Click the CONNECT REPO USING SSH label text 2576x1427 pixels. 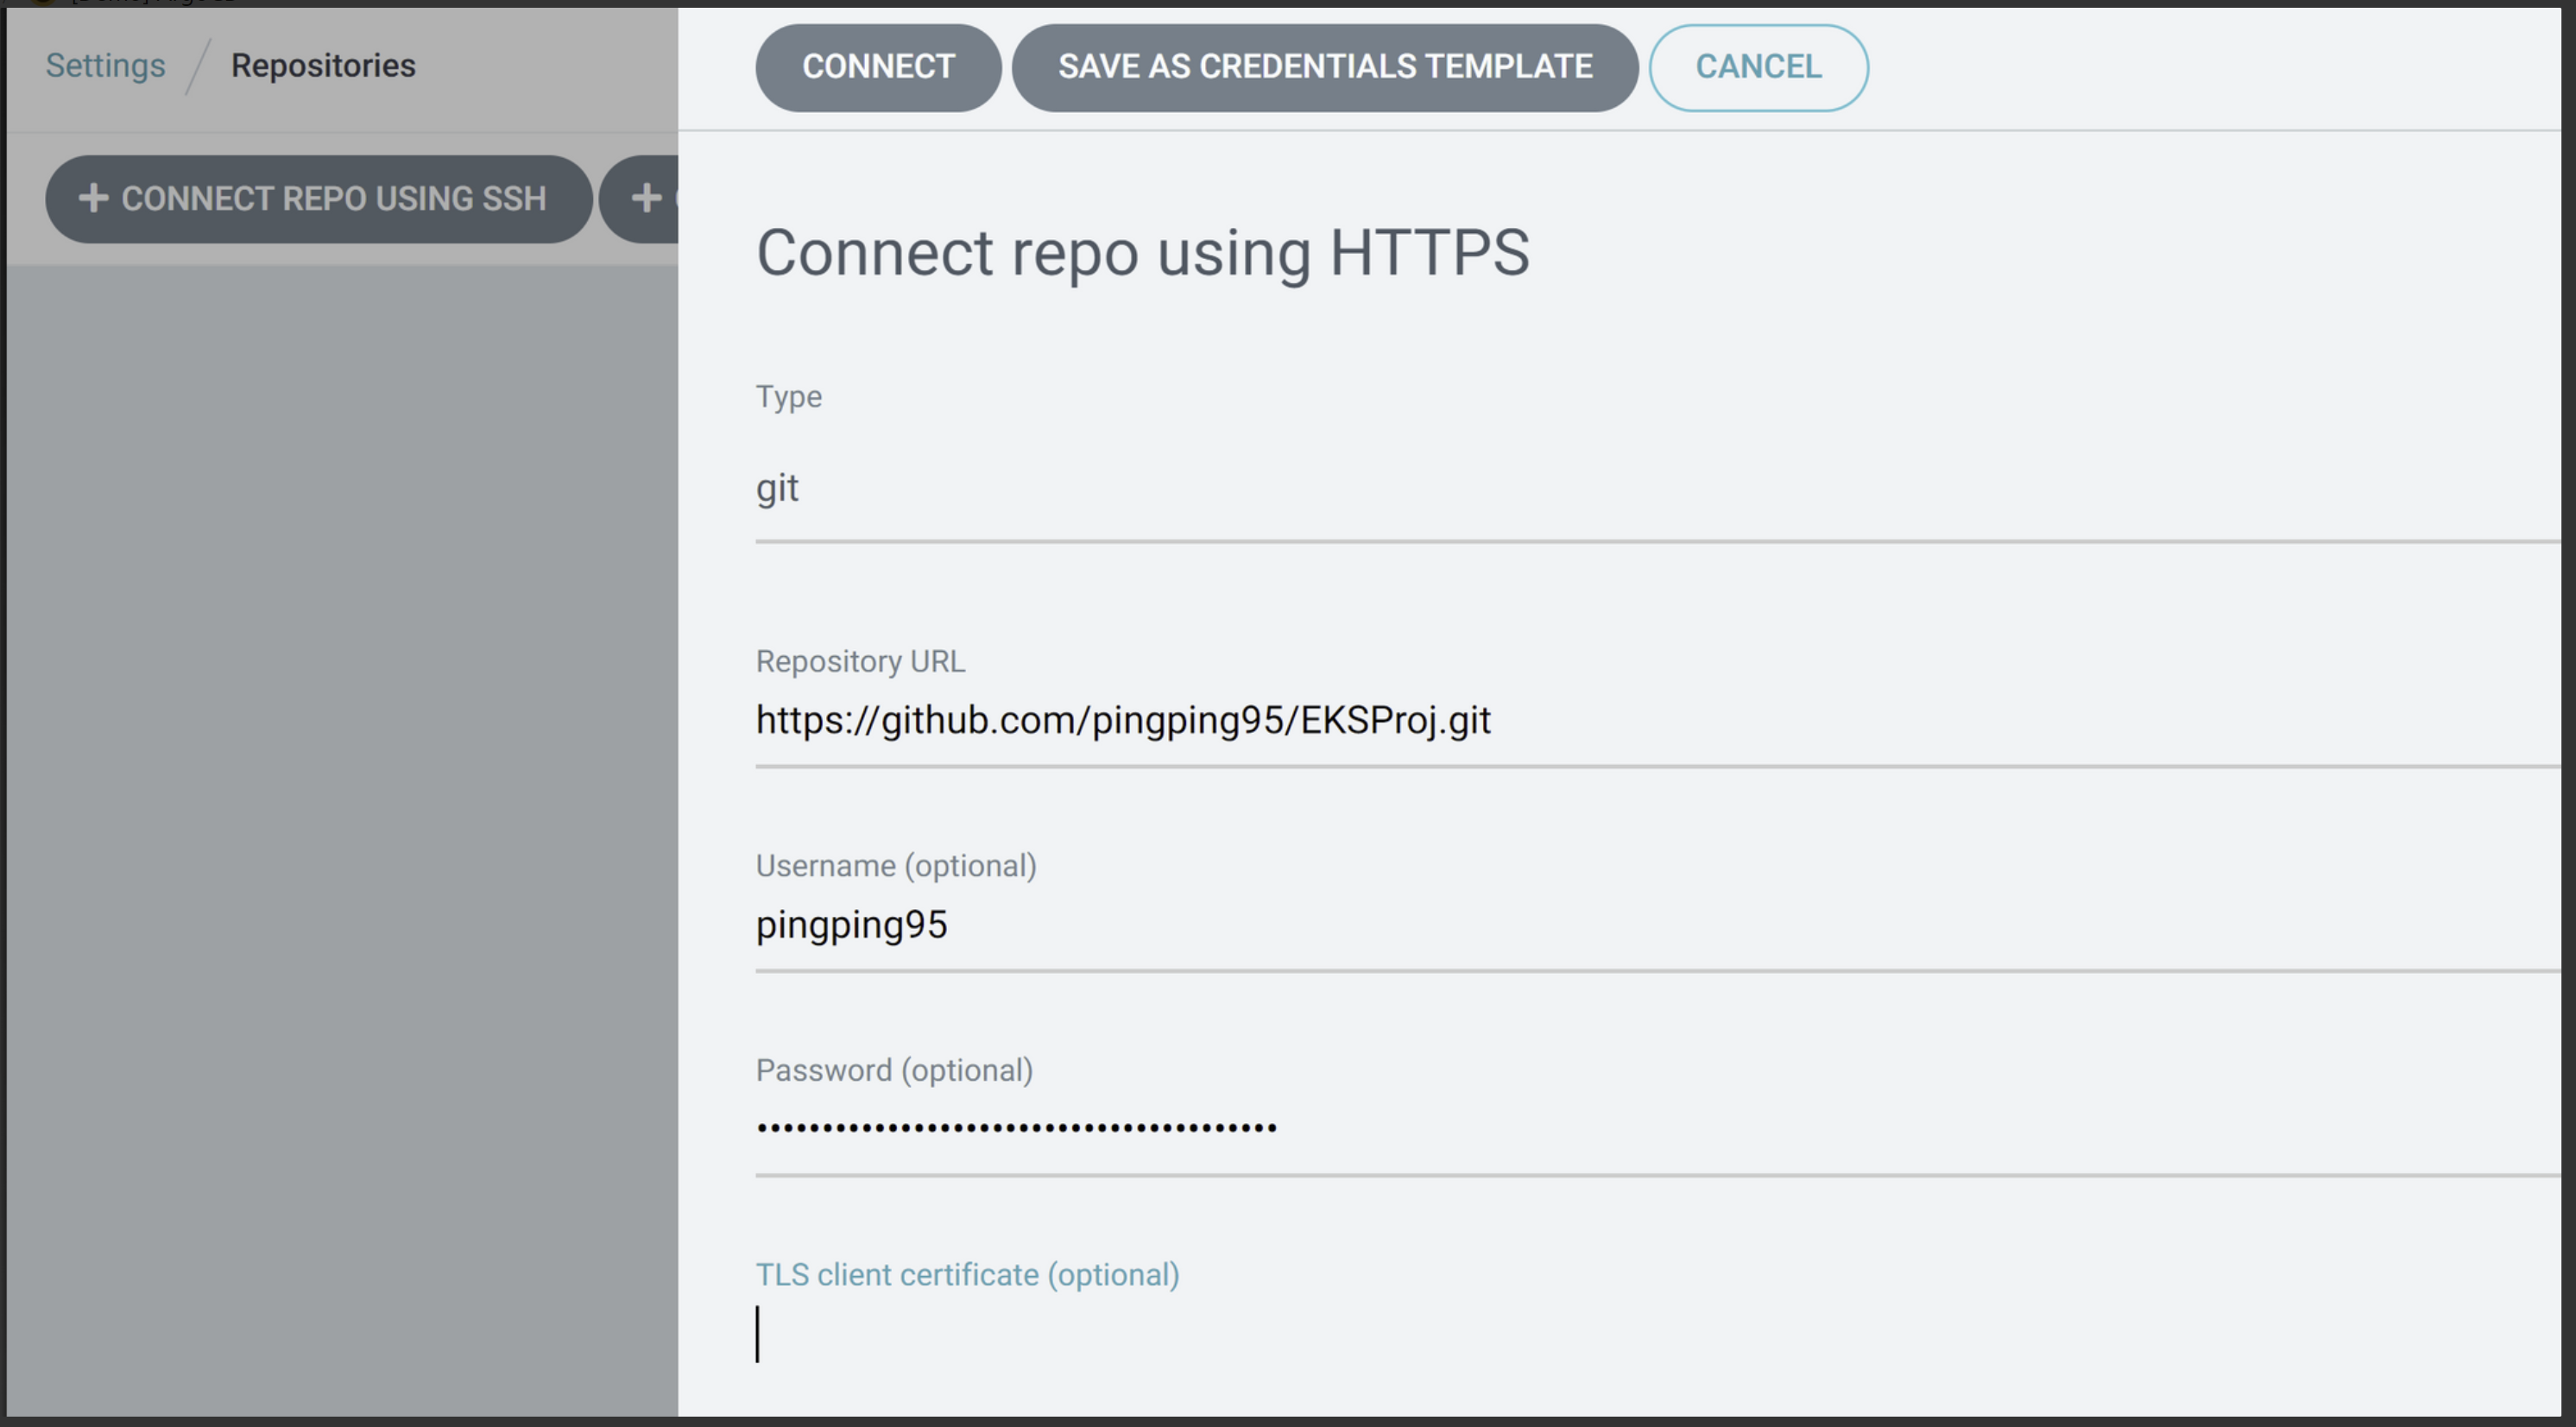click(333, 198)
